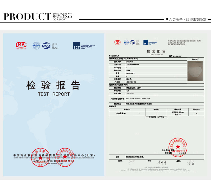The width and height of the screenshot is (211, 189).
Task: Click the fiber content result showing 棉 94.9
Action: [x=178, y=113]
